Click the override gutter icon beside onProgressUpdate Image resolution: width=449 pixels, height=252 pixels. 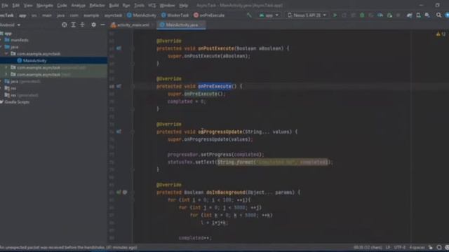click(x=119, y=132)
